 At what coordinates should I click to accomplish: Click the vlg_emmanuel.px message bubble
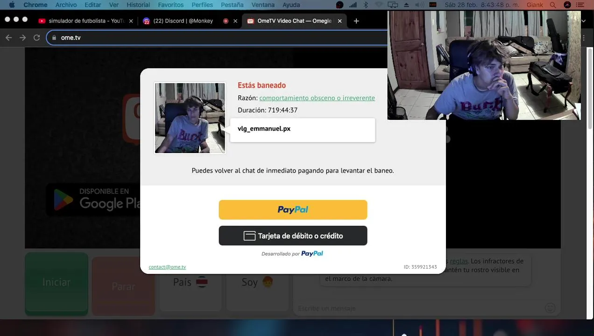click(303, 130)
